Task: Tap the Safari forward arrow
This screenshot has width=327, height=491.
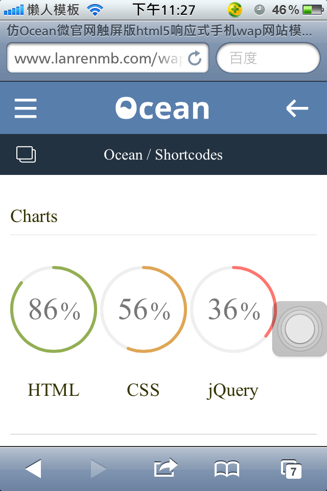Action: 98,468
